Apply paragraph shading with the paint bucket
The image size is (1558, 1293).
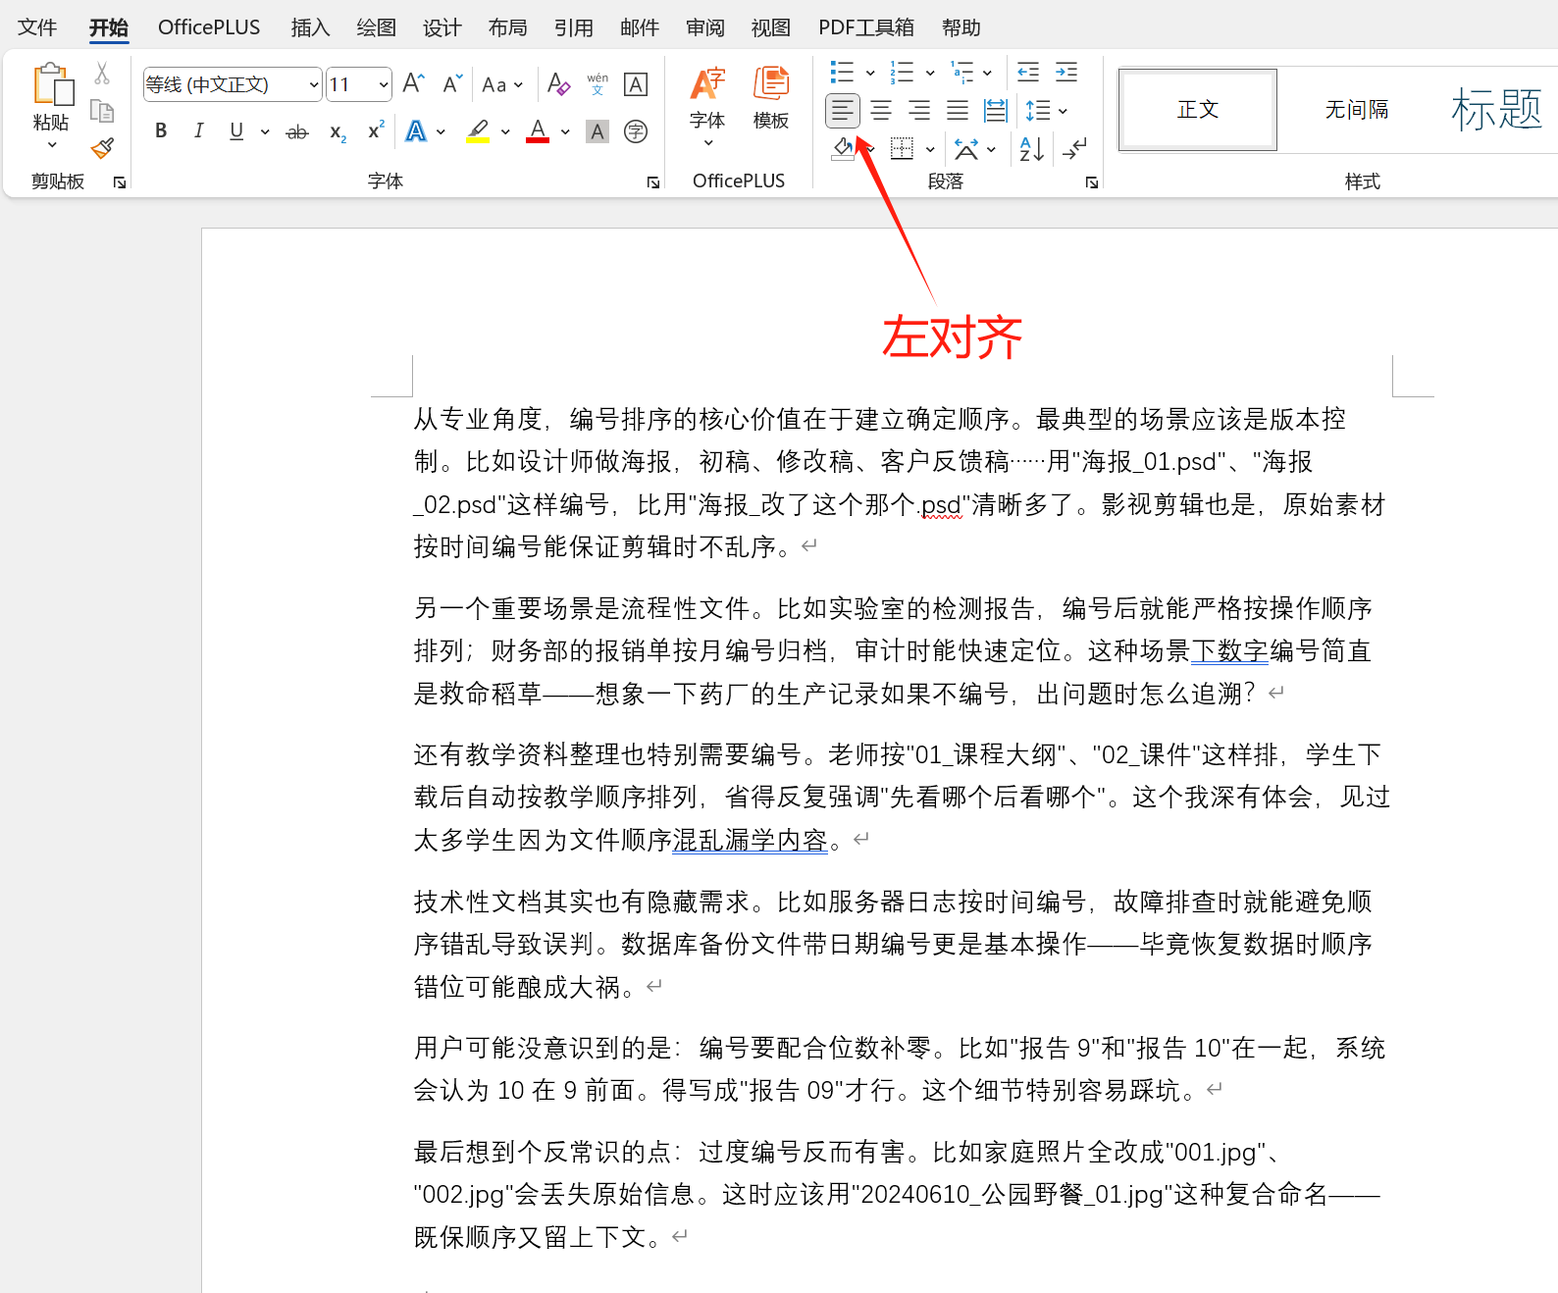pyautogui.click(x=843, y=149)
